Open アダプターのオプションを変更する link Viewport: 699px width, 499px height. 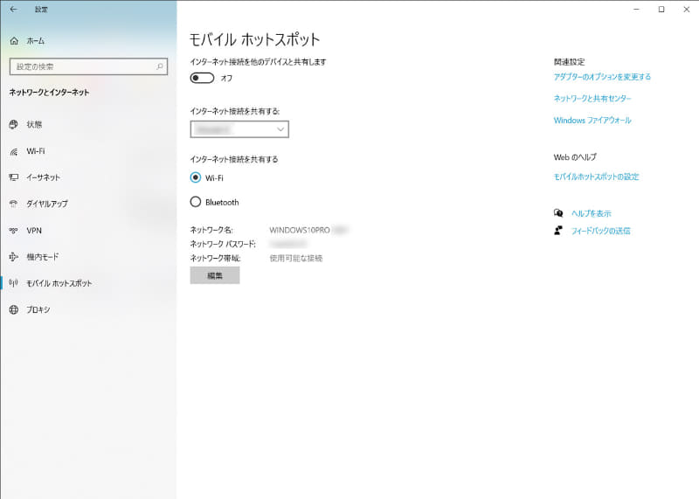[602, 77]
